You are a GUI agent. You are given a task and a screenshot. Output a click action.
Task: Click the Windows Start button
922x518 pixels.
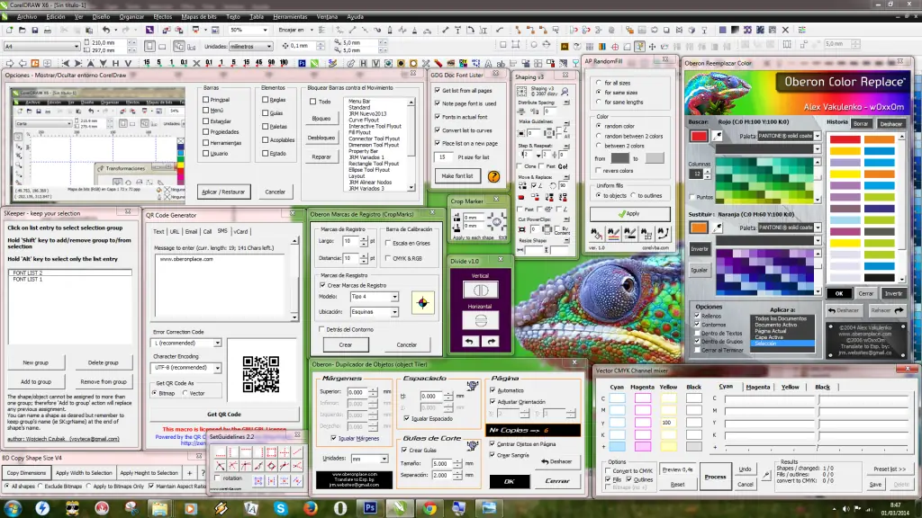tap(13, 507)
